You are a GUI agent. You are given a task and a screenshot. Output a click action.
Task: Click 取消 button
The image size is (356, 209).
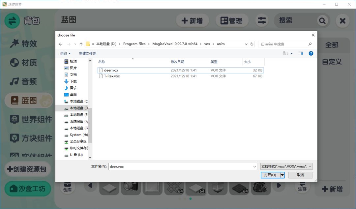(300, 175)
